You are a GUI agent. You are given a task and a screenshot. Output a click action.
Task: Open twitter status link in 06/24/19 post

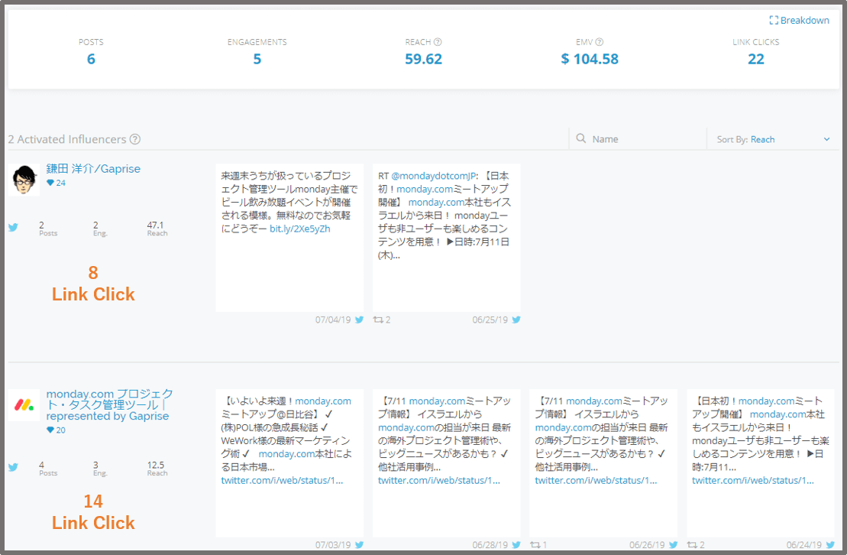pos(753,480)
